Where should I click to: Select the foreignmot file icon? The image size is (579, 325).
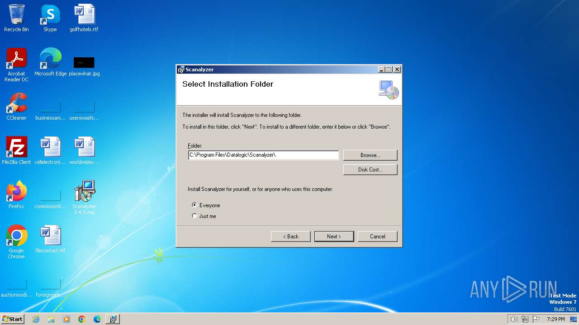50,288
